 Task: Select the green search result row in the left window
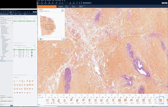coord(25,21)
